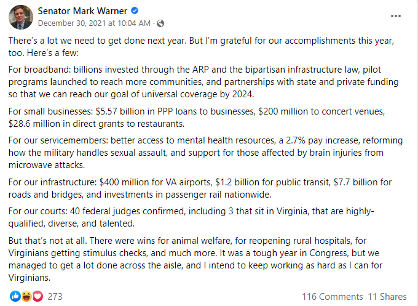This screenshot has height=306, width=418.
Task: Open the Senator Mark Warner page name
Action: (83, 10)
